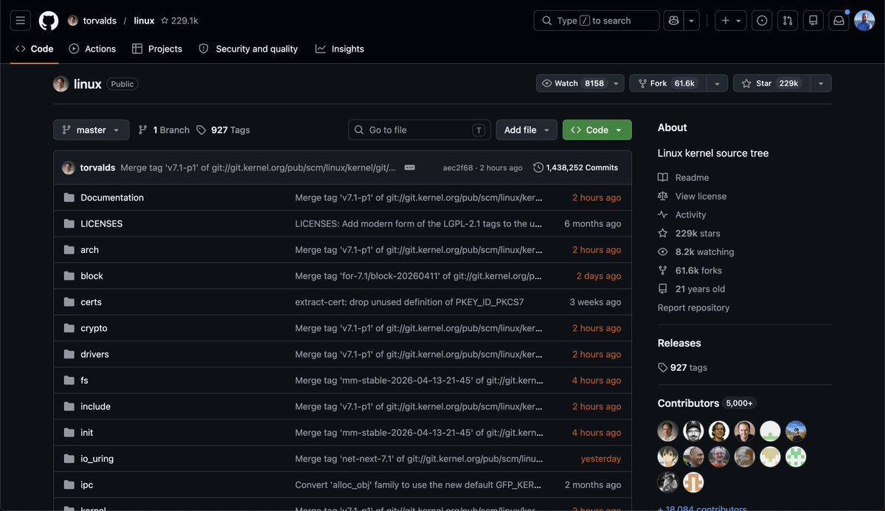Open the drivers folder

pos(94,355)
